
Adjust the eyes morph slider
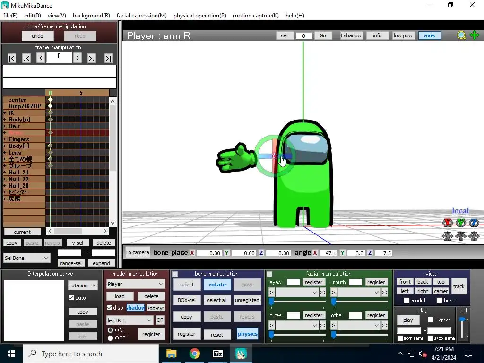271,302
